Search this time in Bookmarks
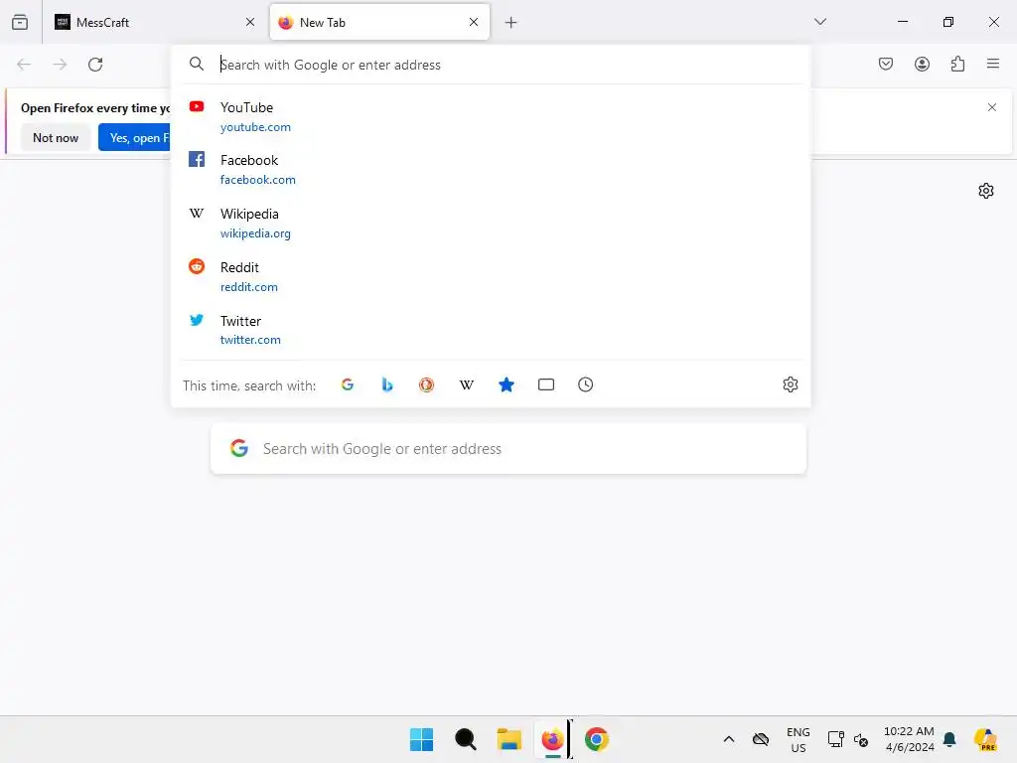The height and width of the screenshot is (763, 1017). coord(507,384)
